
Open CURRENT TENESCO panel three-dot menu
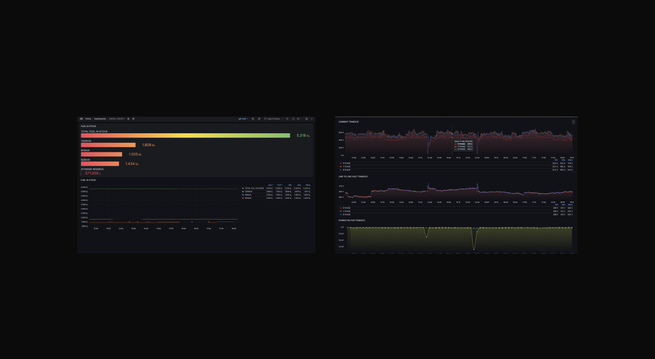(x=573, y=122)
